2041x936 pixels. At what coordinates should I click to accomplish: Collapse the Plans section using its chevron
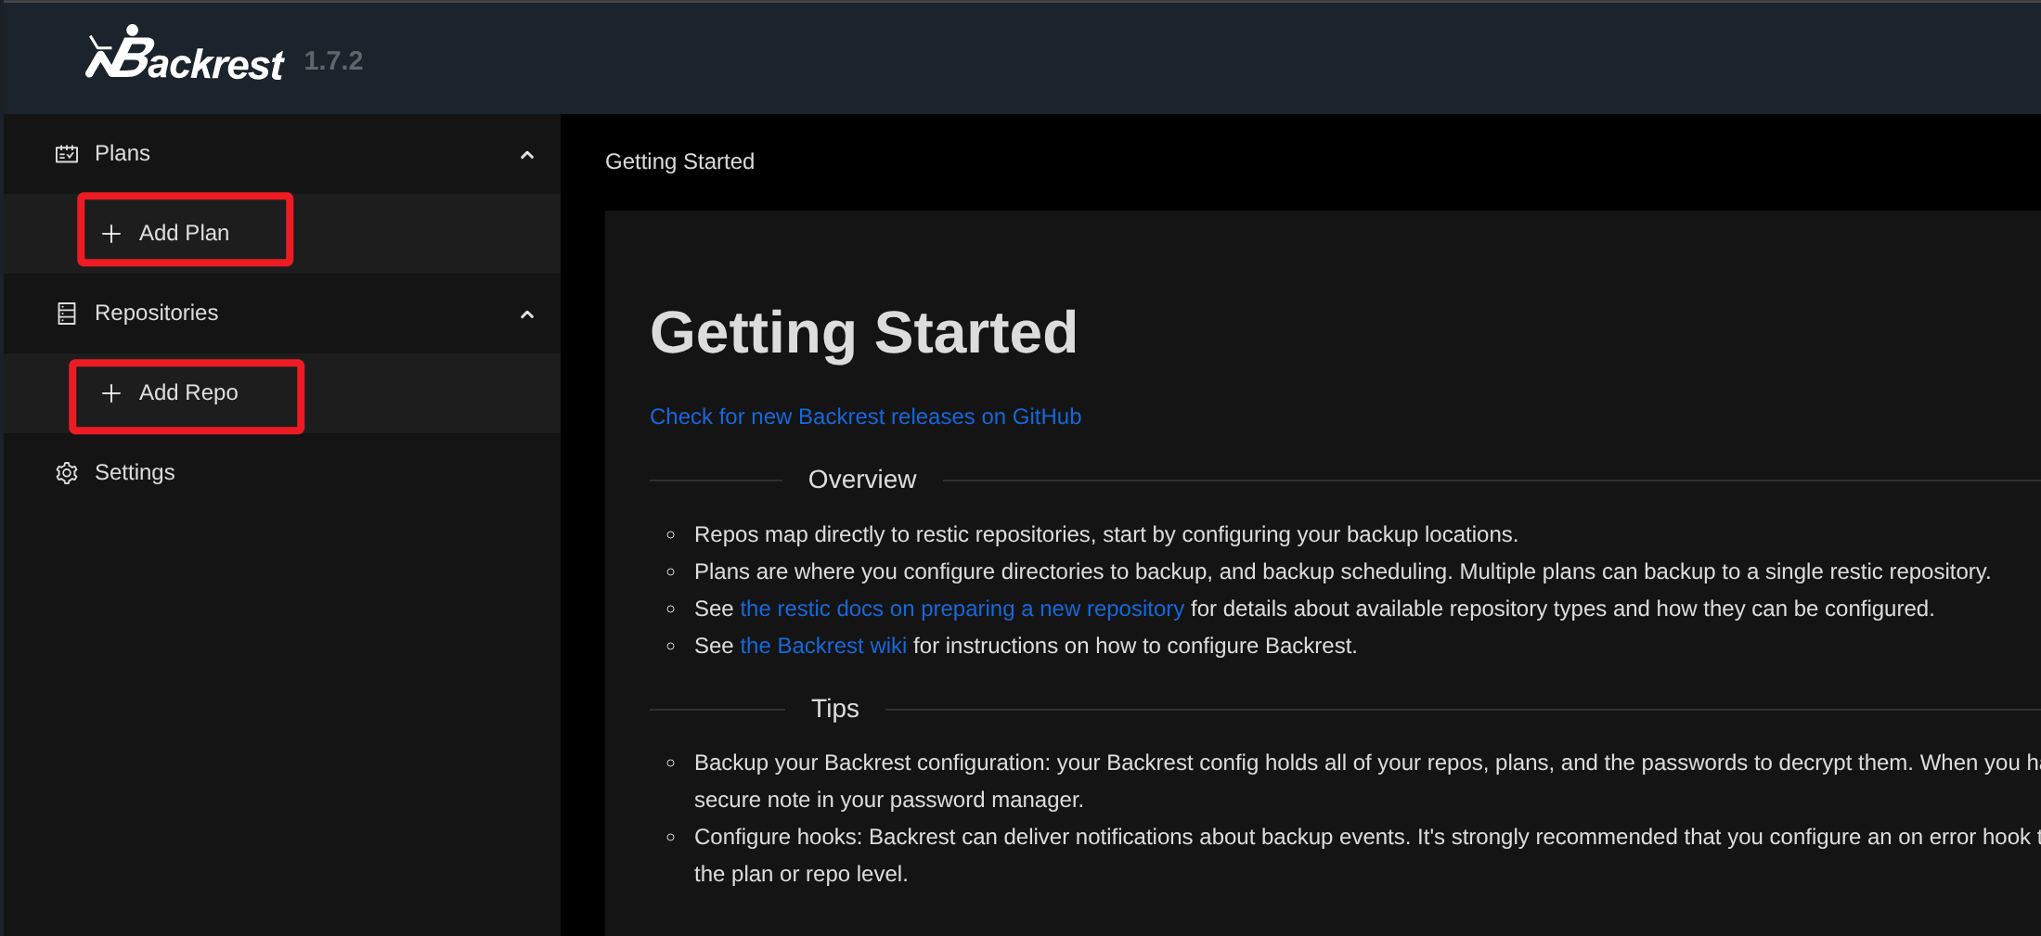click(x=527, y=155)
